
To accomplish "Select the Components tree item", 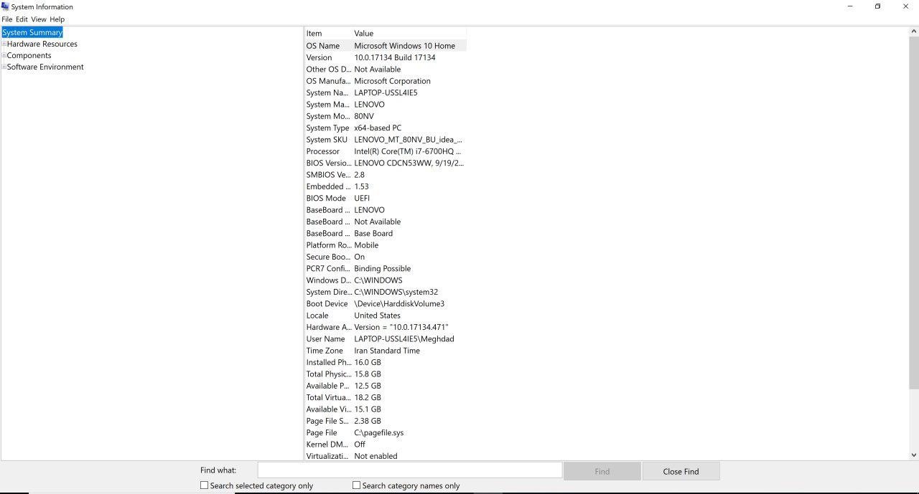I will [29, 55].
